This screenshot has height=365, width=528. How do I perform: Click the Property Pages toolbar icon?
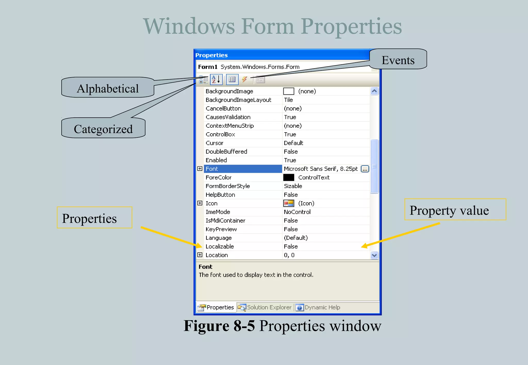(261, 80)
